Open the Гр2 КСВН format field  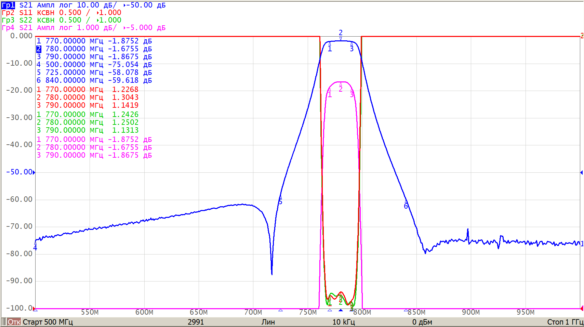pyautogui.click(x=45, y=13)
